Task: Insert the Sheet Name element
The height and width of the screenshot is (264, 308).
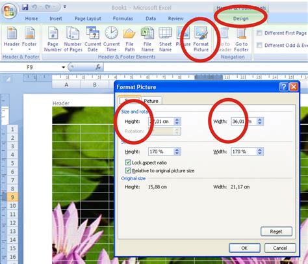Action: 165,39
